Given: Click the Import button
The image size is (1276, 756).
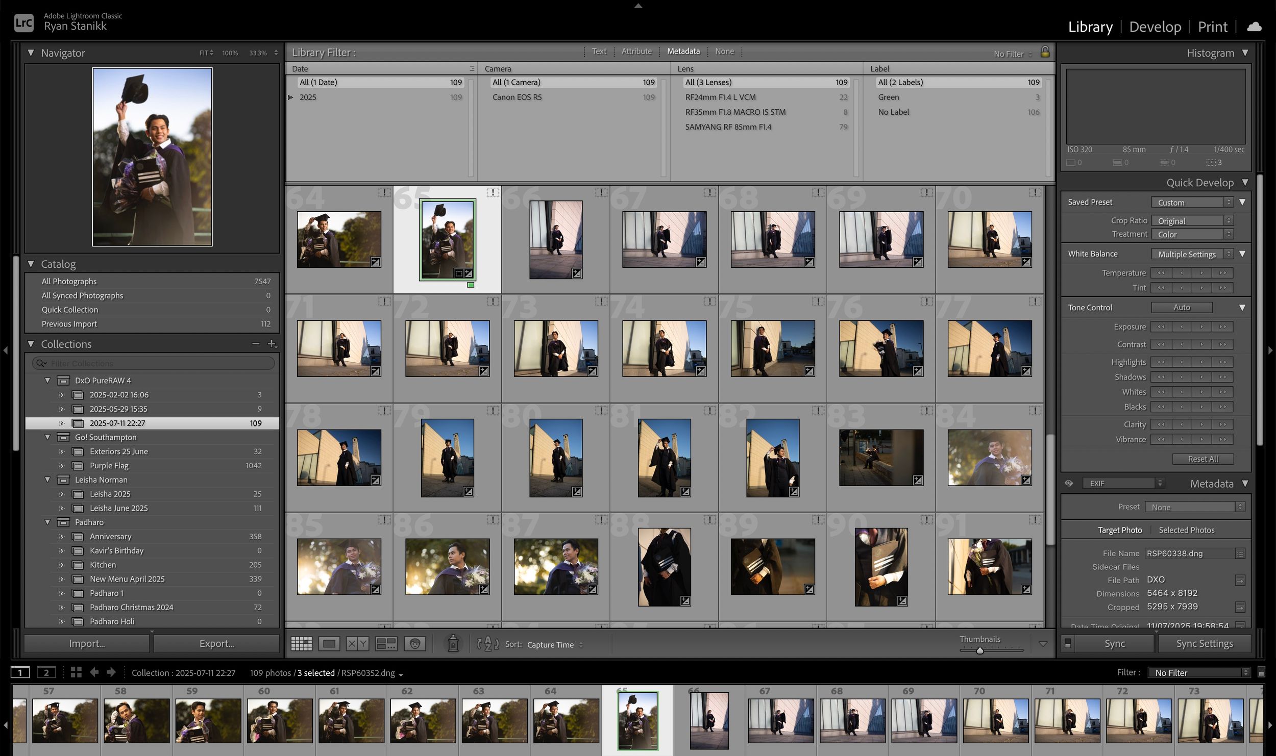Looking at the screenshot, I should point(87,643).
